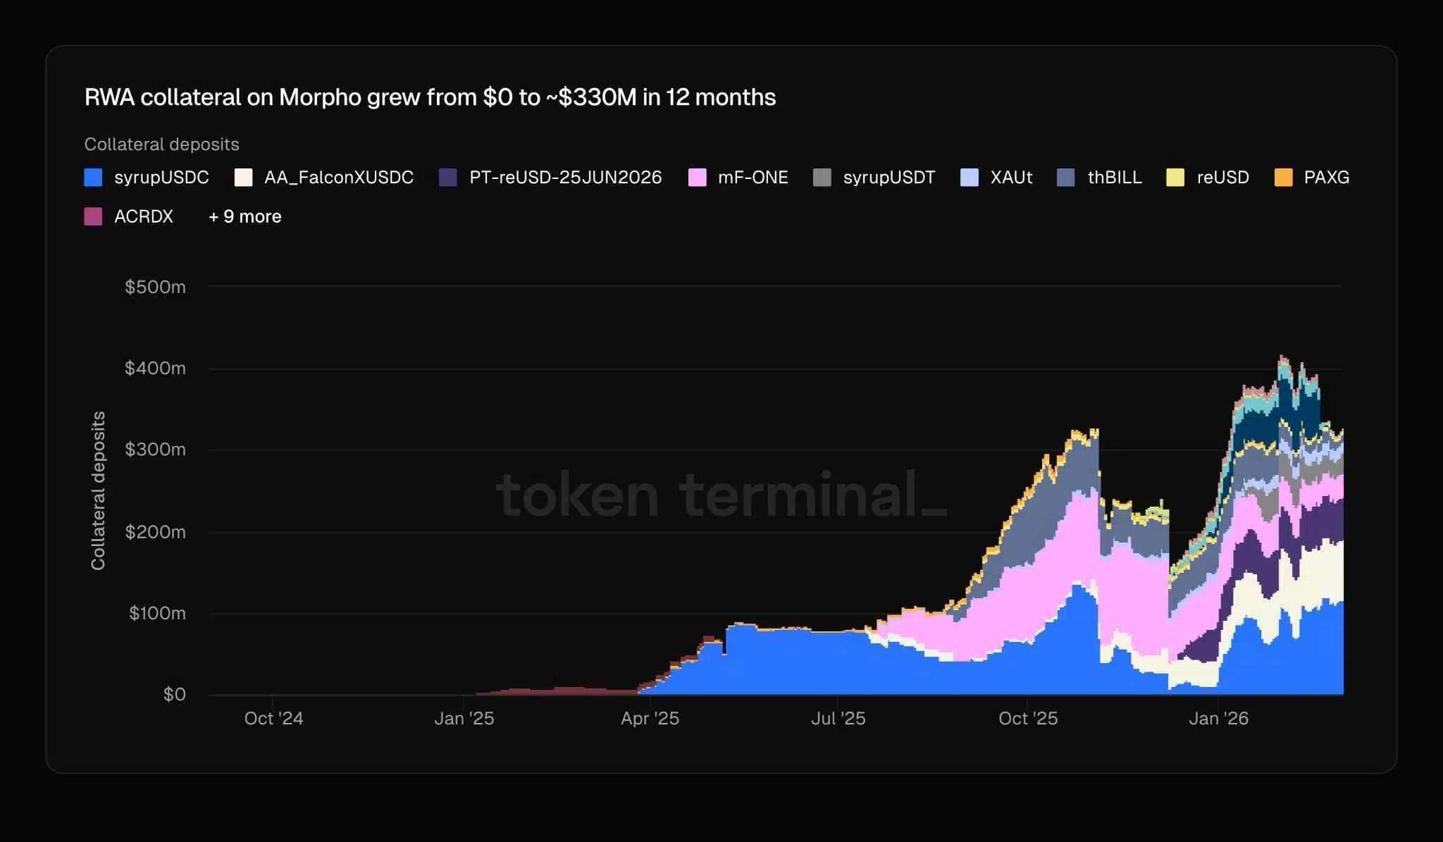Click the Jan '26 x-axis marker
Viewport: 1443px width, 842px height.
click(x=1218, y=719)
